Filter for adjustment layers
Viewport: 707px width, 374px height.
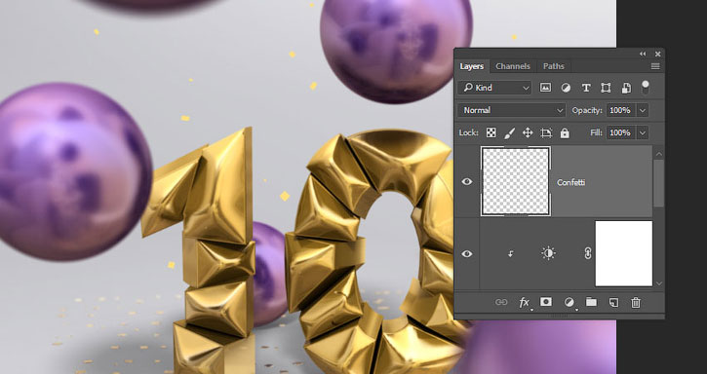tap(566, 88)
